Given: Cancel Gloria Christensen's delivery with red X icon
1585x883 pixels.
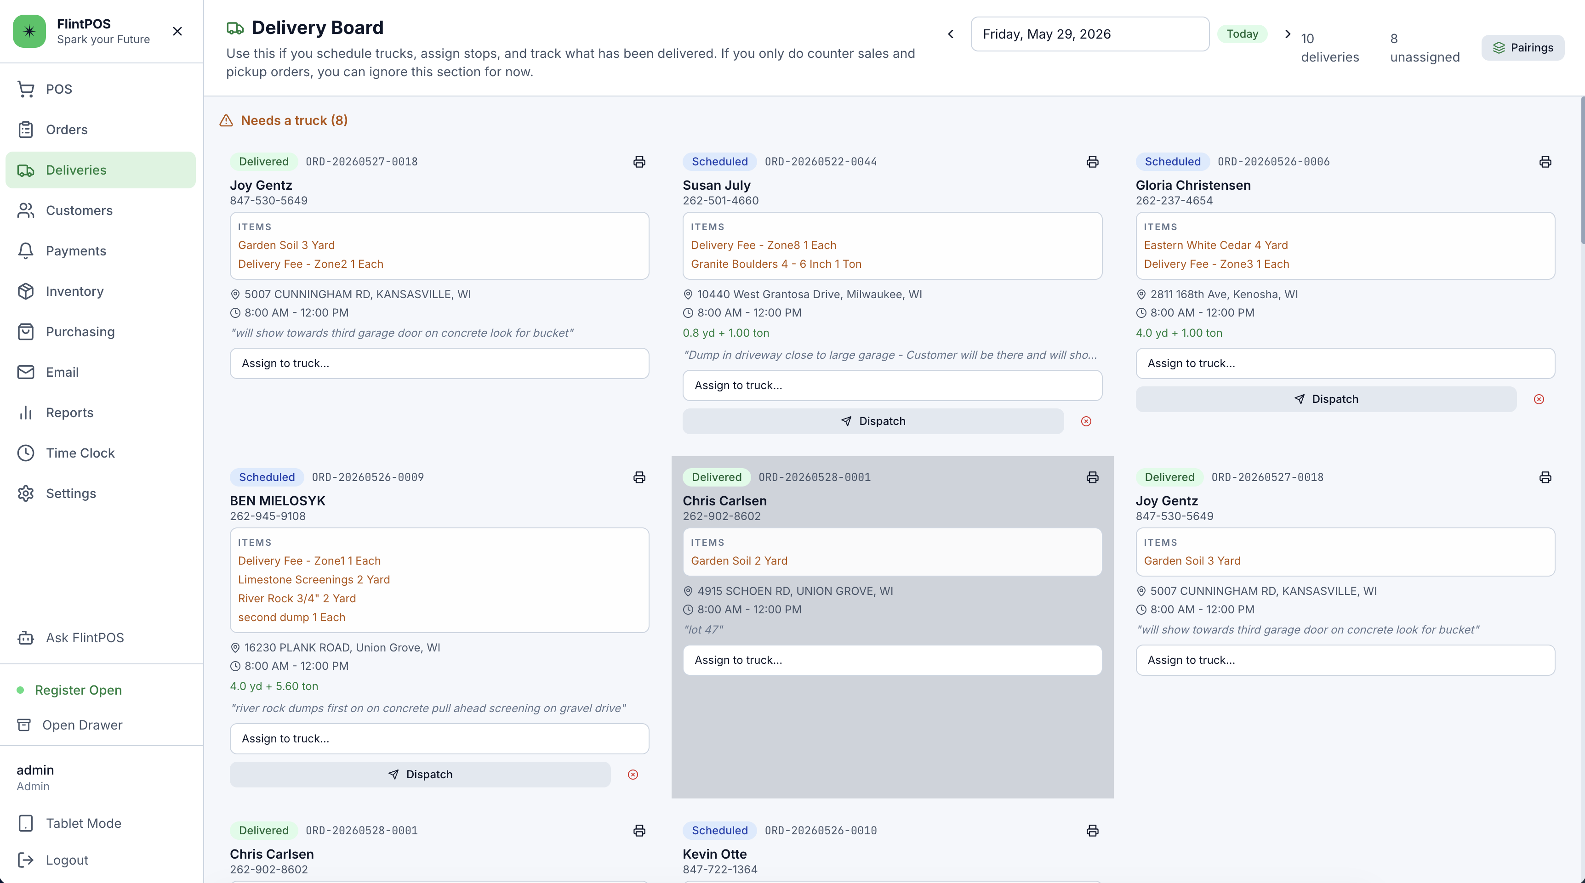Looking at the screenshot, I should [x=1539, y=399].
